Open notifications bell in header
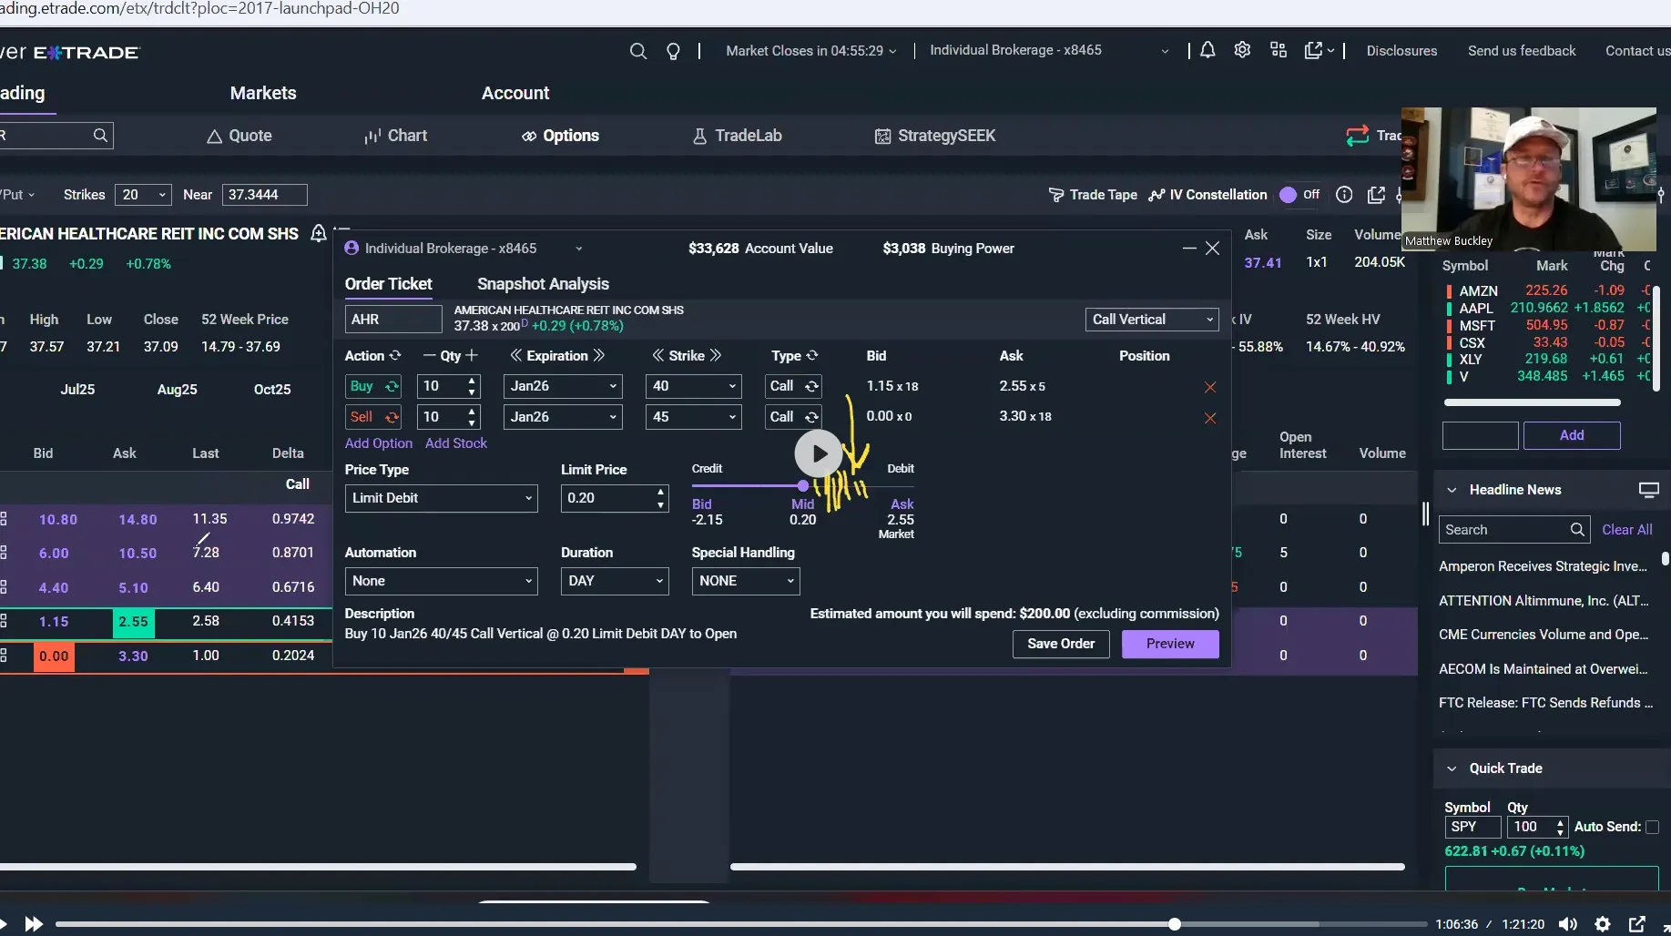This screenshot has width=1671, height=936. click(x=1207, y=50)
